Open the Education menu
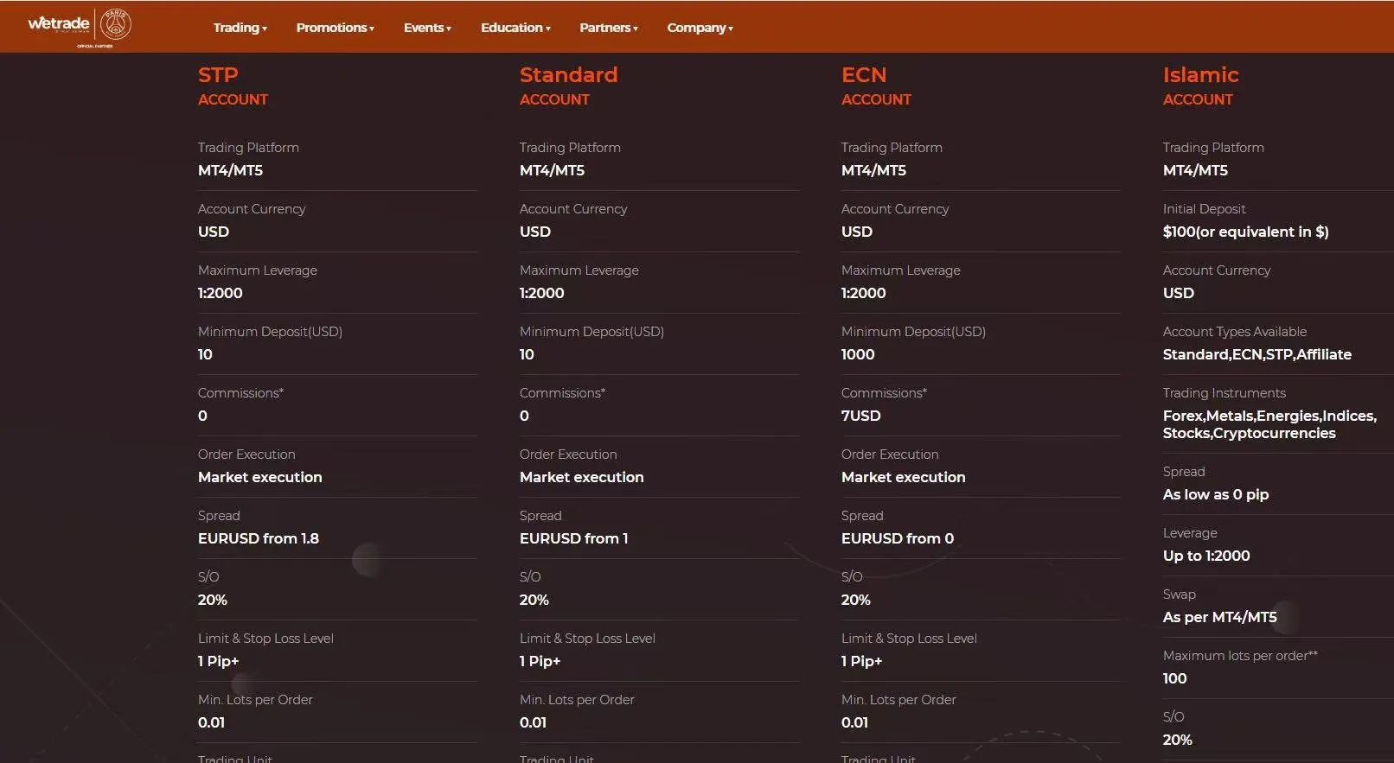The height and width of the screenshot is (763, 1394). [515, 28]
